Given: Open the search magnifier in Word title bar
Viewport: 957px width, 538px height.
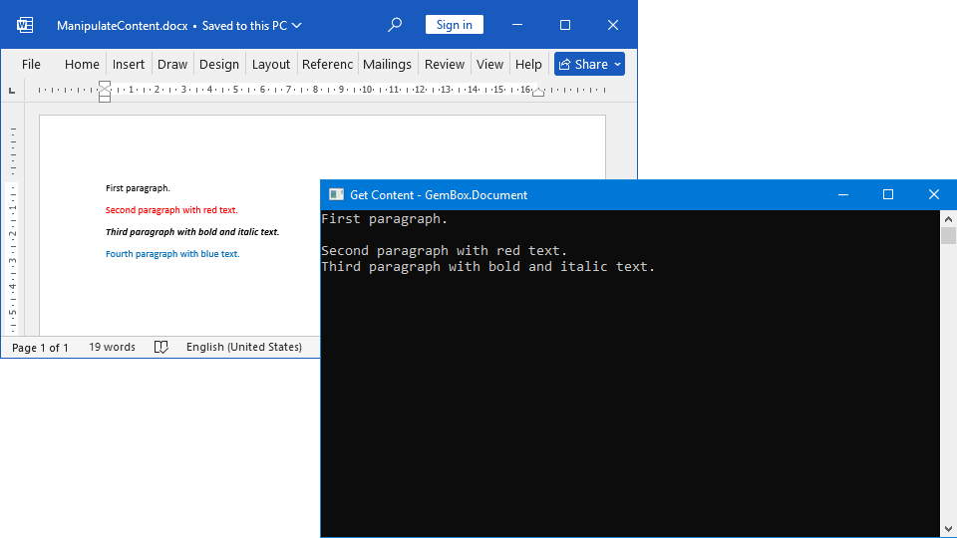Looking at the screenshot, I should coord(395,25).
